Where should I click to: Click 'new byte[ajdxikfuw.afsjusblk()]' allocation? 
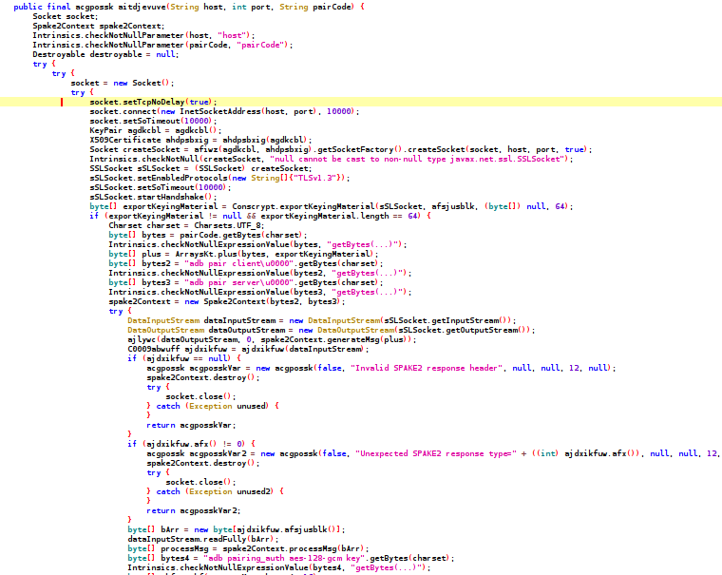coord(267,529)
